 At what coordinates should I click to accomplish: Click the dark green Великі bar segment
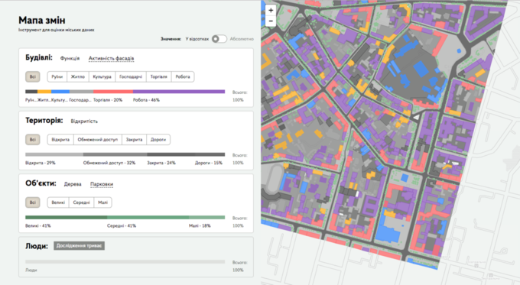67,218
